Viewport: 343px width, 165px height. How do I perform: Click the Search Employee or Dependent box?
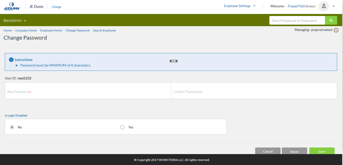coord(297,21)
